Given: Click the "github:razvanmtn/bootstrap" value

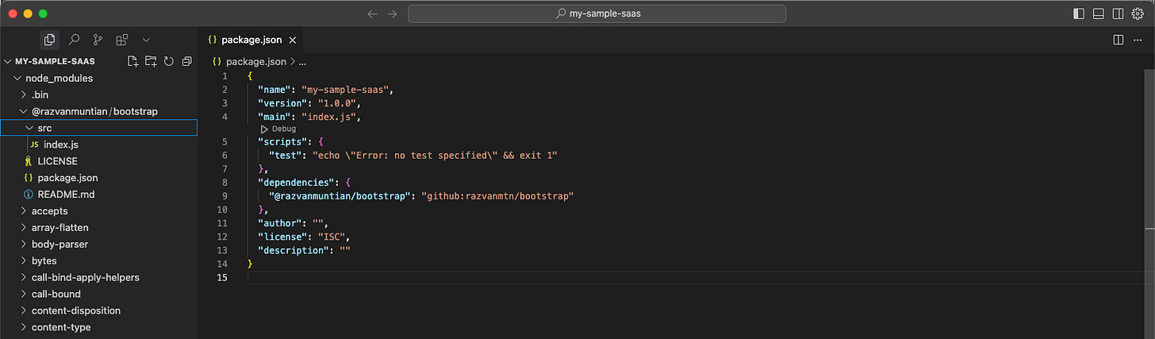Looking at the screenshot, I should (497, 196).
